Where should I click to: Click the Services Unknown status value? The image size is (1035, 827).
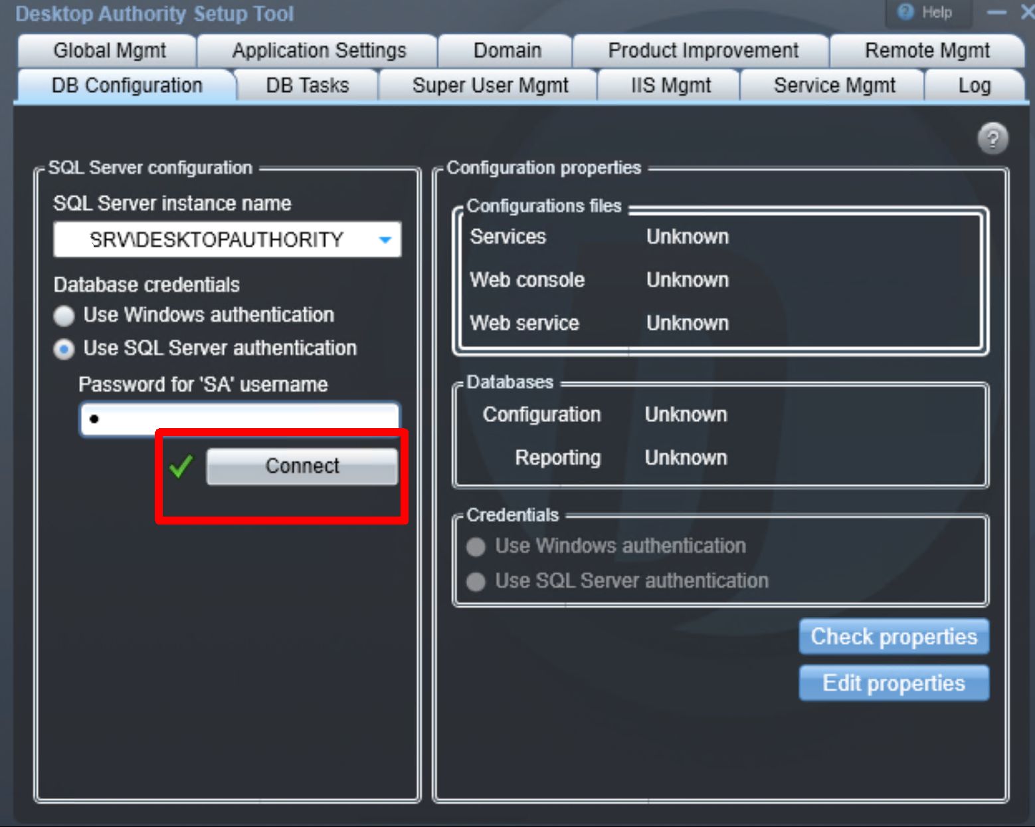688,237
